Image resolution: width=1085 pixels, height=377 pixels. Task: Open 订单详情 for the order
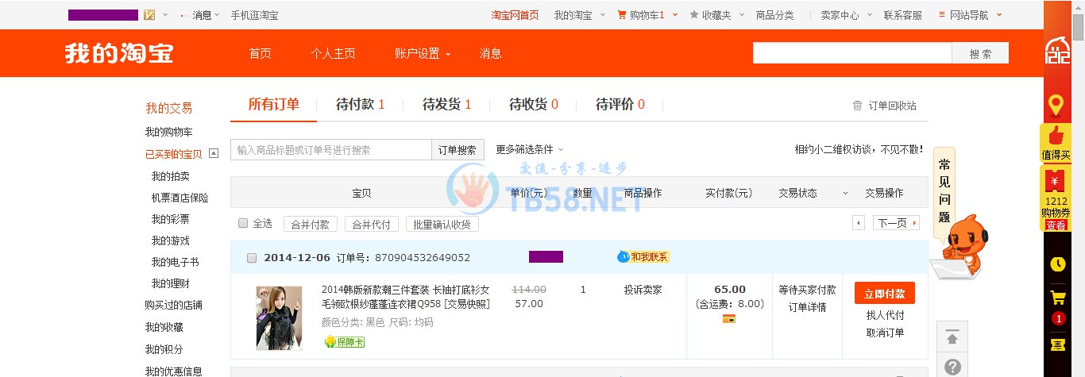click(807, 307)
